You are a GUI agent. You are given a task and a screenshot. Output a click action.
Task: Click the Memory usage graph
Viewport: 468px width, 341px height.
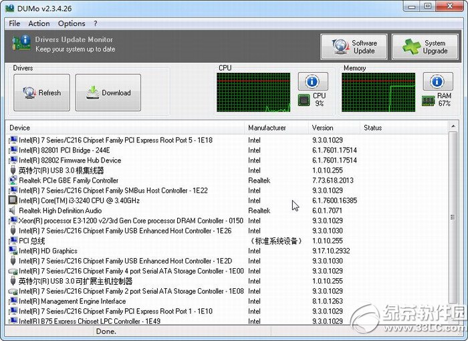pyautogui.click(x=378, y=92)
